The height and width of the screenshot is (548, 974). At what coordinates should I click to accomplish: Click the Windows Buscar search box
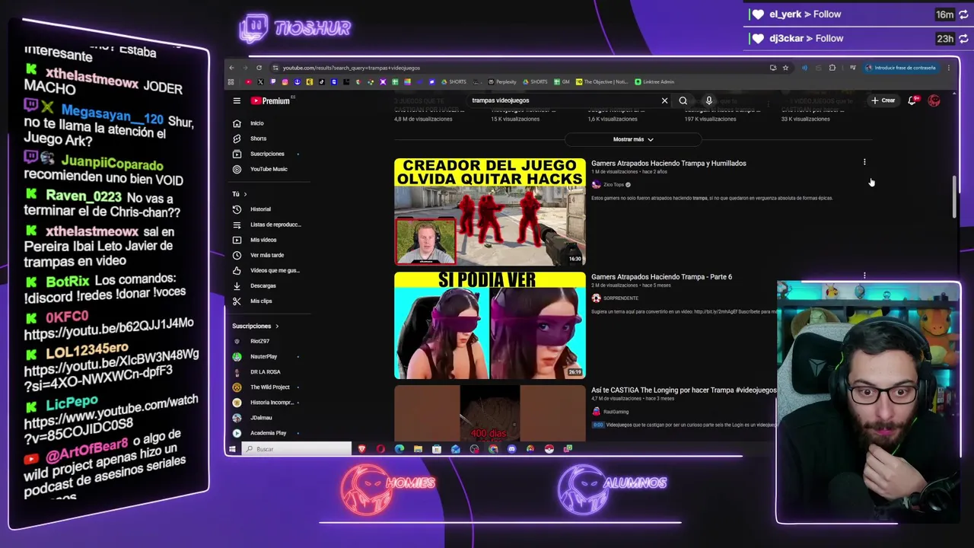[x=297, y=449]
